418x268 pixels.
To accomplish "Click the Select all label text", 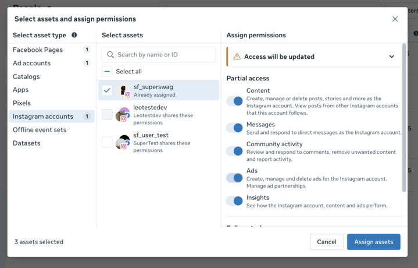I will [x=128, y=71].
